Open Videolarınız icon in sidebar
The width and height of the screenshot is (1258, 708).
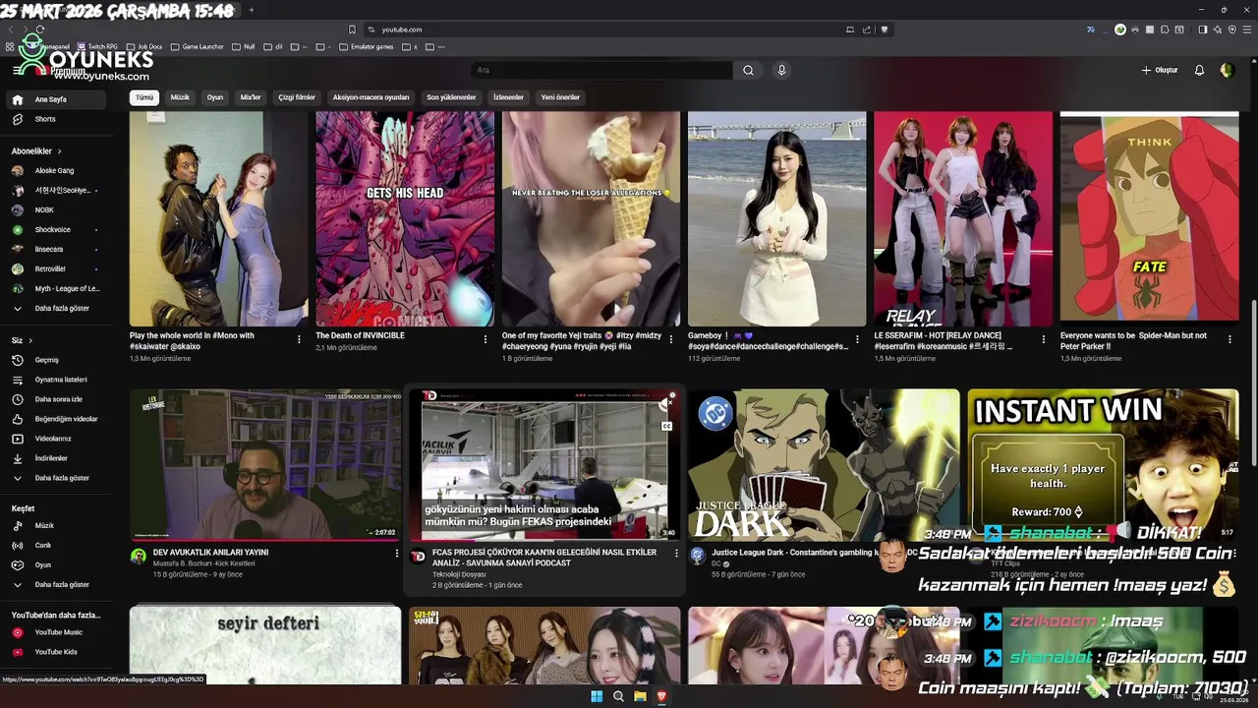coord(18,439)
